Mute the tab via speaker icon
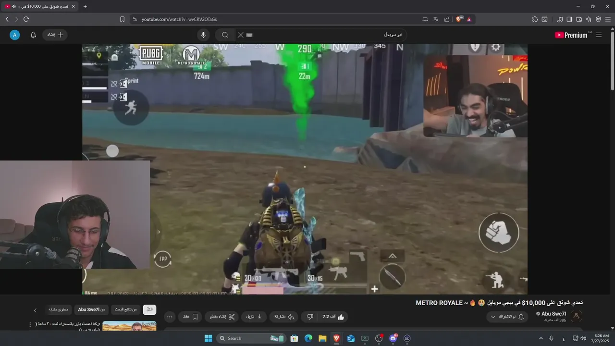Screen dimensions: 615x346 tap(13, 6)
